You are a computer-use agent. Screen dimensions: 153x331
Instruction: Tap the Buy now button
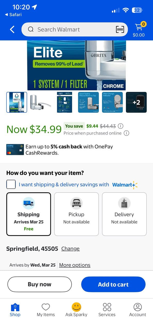[x=39, y=284]
